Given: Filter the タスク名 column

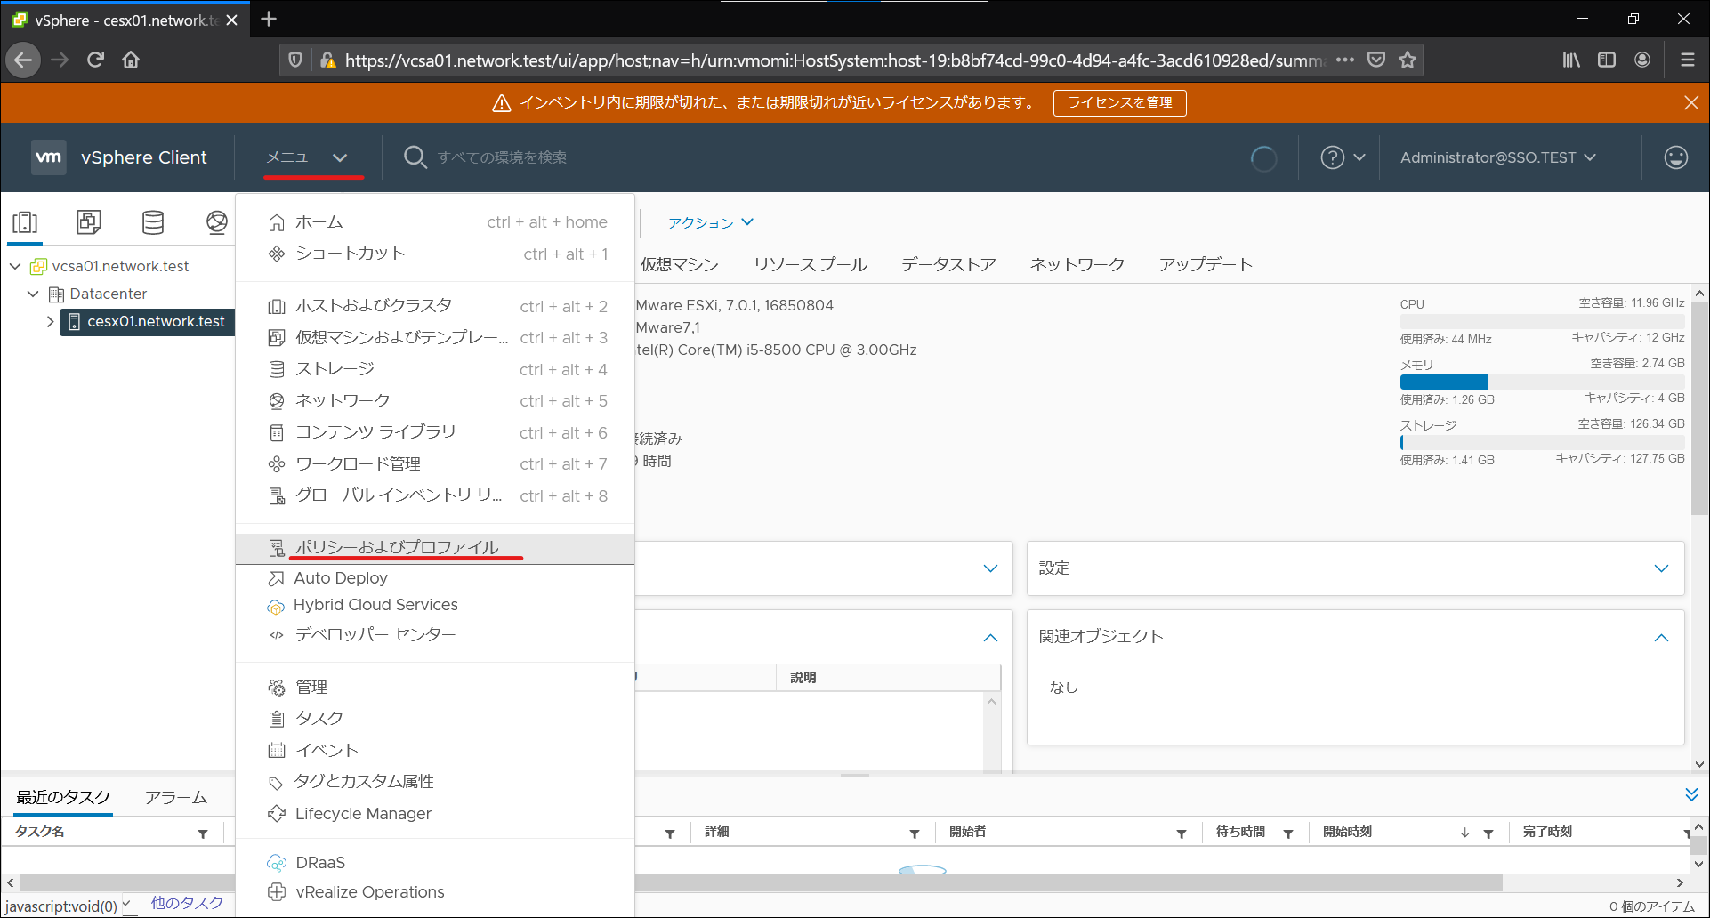Looking at the screenshot, I should point(203,833).
